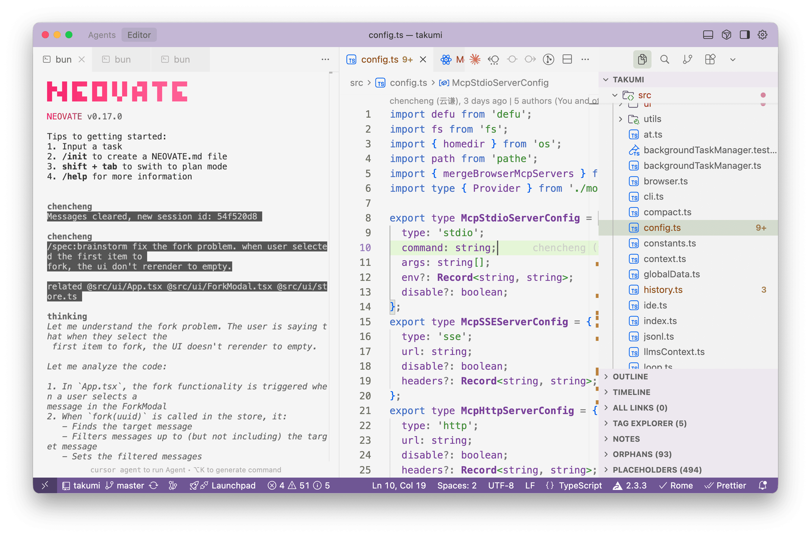This screenshot has height=537, width=811.
Task: Click the Claude Code starburst icon
Action: pyautogui.click(x=475, y=60)
